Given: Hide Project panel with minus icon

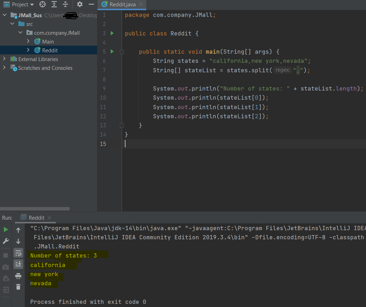Looking at the screenshot, I should point(91,4).
